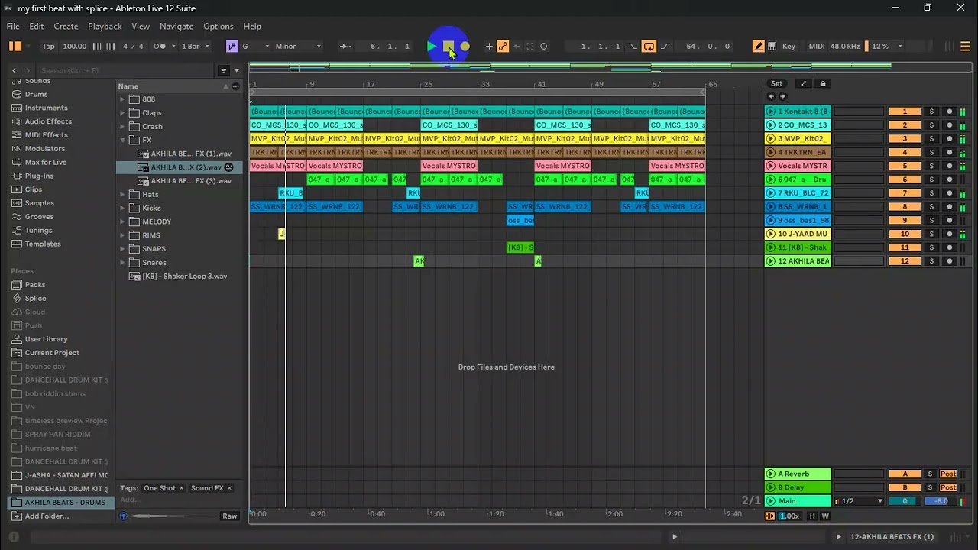Image resolution: width=978 pixels, height=550 pixels.
Task: Arm track 7 RKU_BLC_72 for recording
Action: tap(950, 193)
